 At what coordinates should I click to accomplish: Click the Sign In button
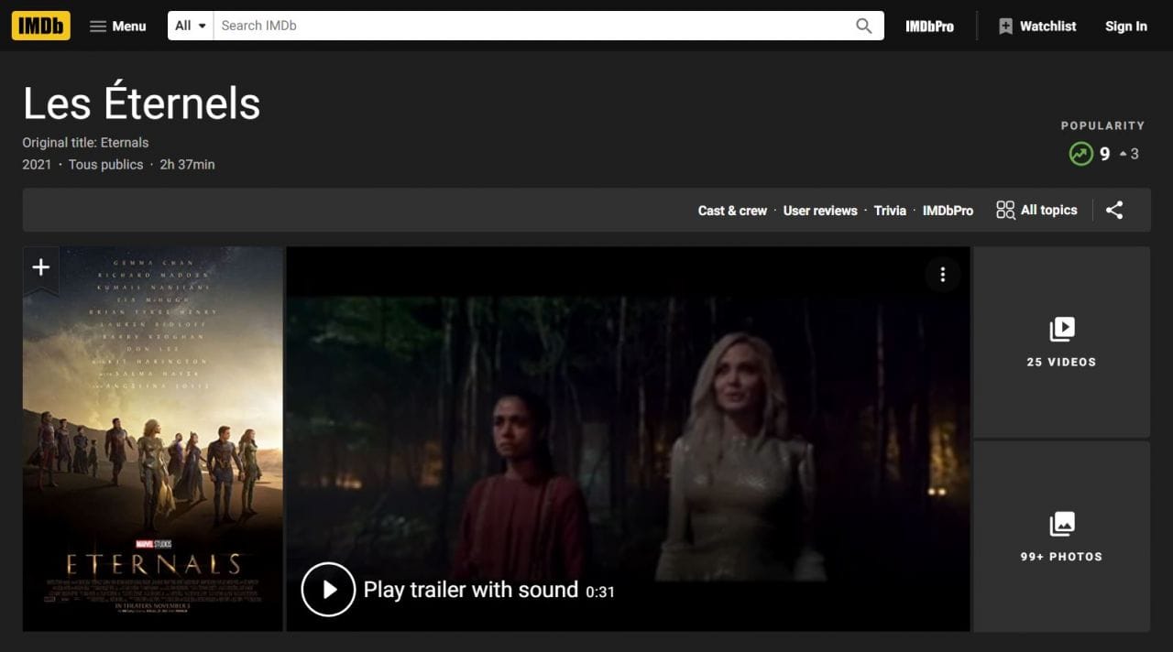pos(1126,27)
